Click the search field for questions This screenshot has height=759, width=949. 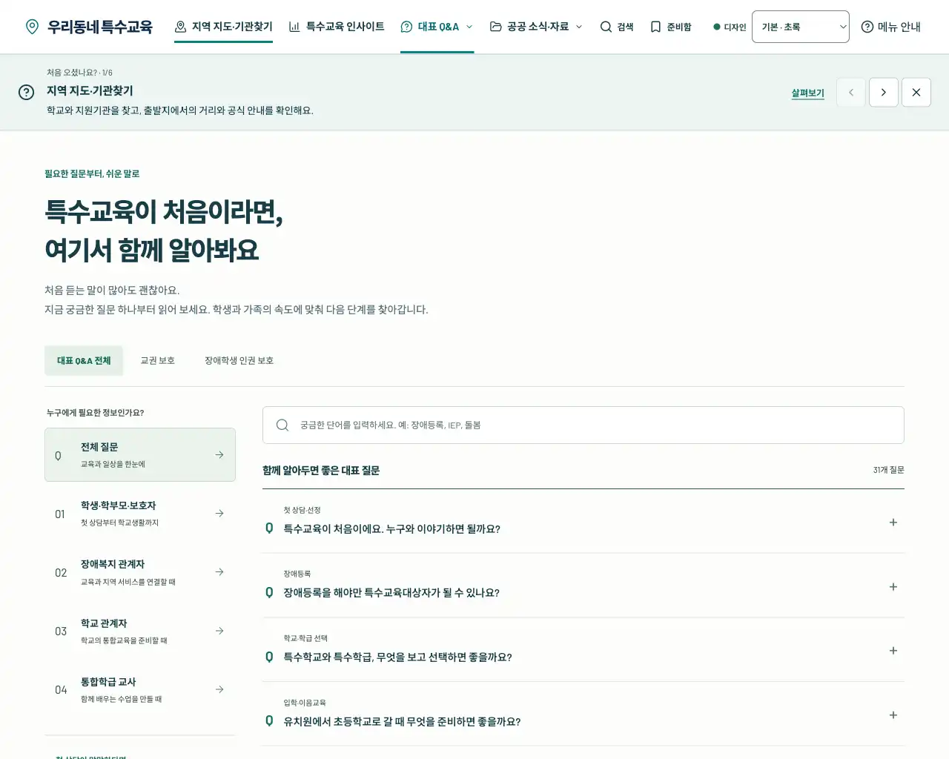tap(583, 425)
